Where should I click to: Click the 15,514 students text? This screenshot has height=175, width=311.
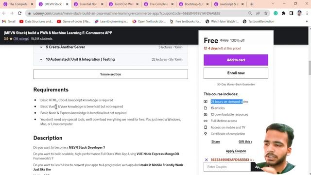[42, 39]
